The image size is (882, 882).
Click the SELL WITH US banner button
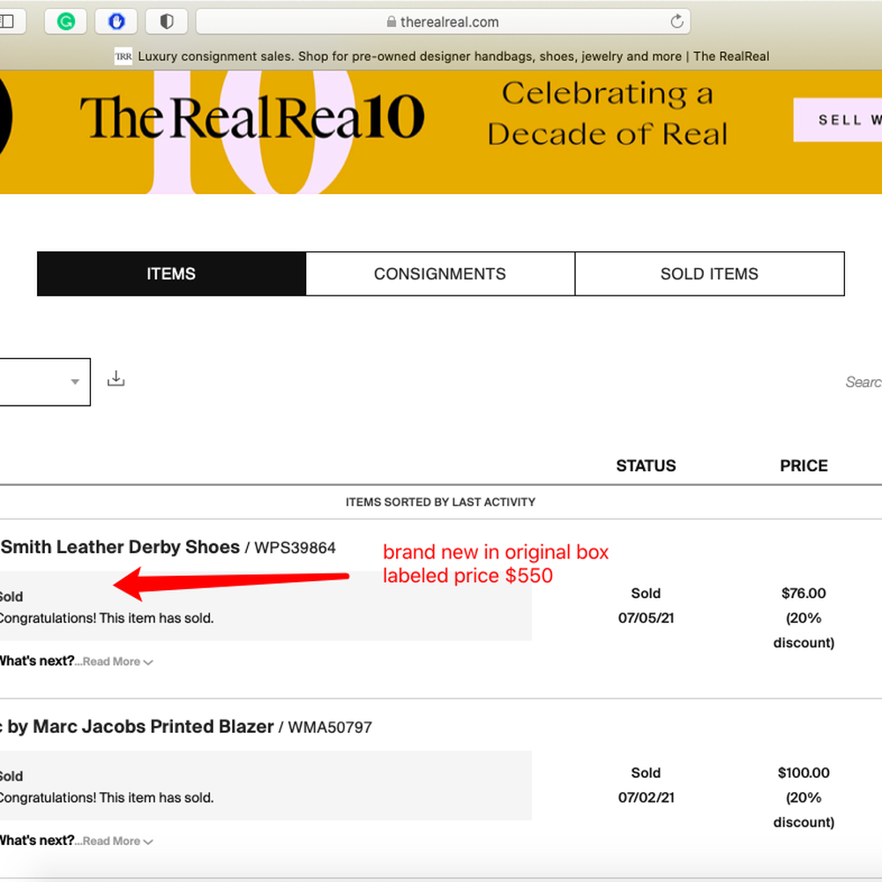pyautogui.click(x=838, y=120)
